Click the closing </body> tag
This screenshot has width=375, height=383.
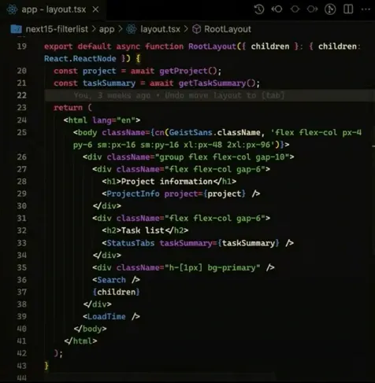pos(90,329)
